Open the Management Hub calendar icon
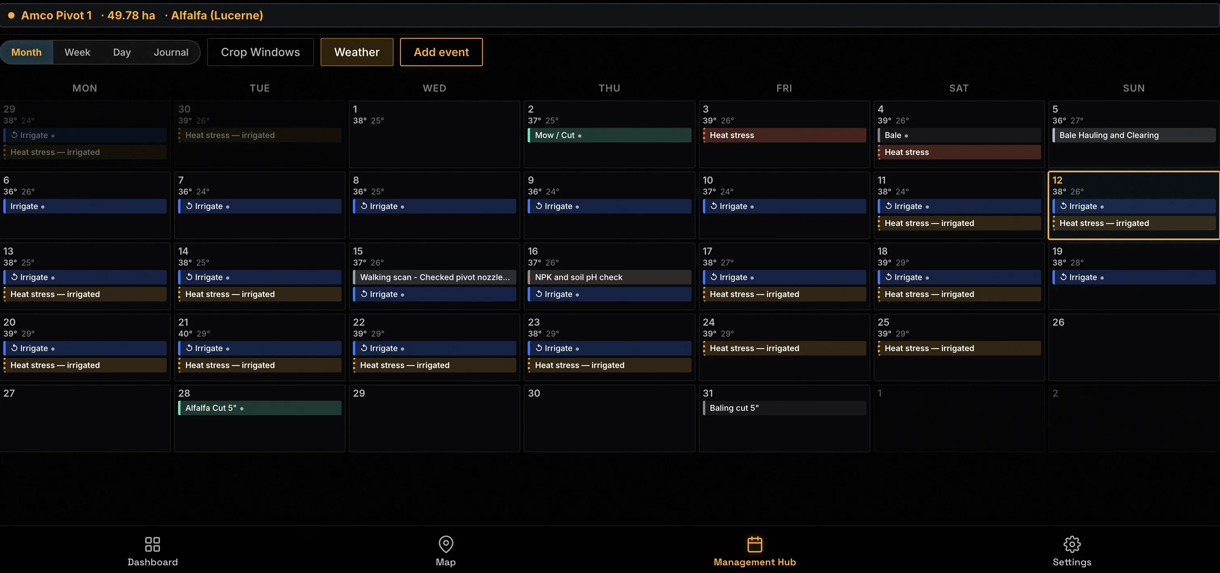 pos(755,544)
